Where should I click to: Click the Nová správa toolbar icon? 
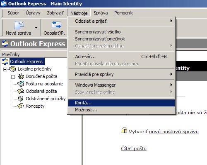click(x=19, y=25)
